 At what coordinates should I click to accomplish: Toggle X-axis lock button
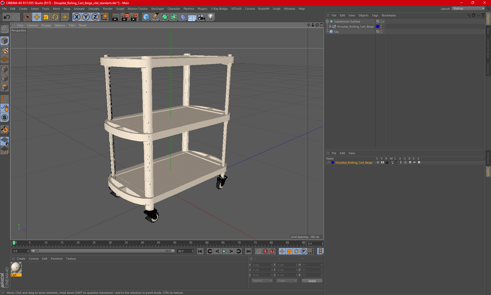(76, 17)
